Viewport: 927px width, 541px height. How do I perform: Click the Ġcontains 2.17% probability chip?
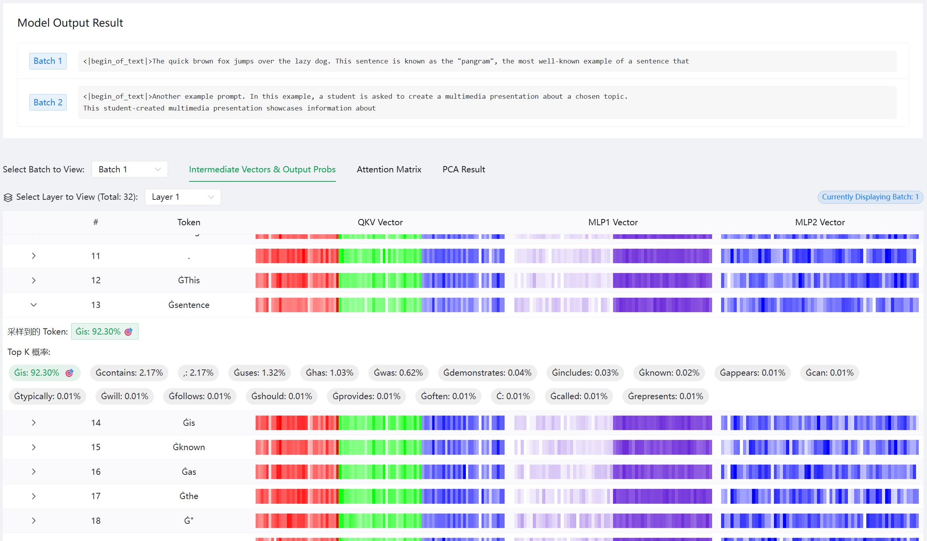click(129, 373)
